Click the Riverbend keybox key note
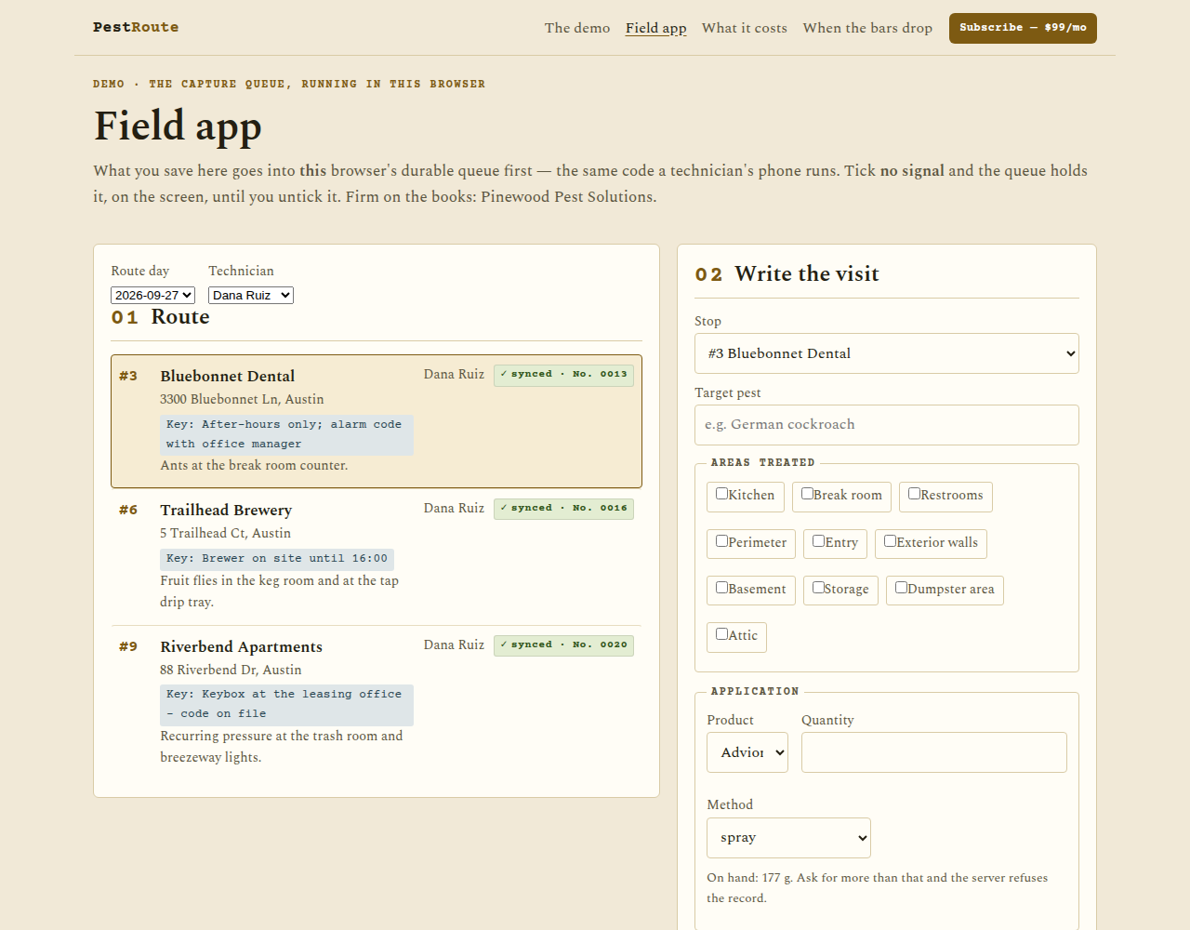The height and width of the screenshot is (930, 1190). click(x=286, y=704)
